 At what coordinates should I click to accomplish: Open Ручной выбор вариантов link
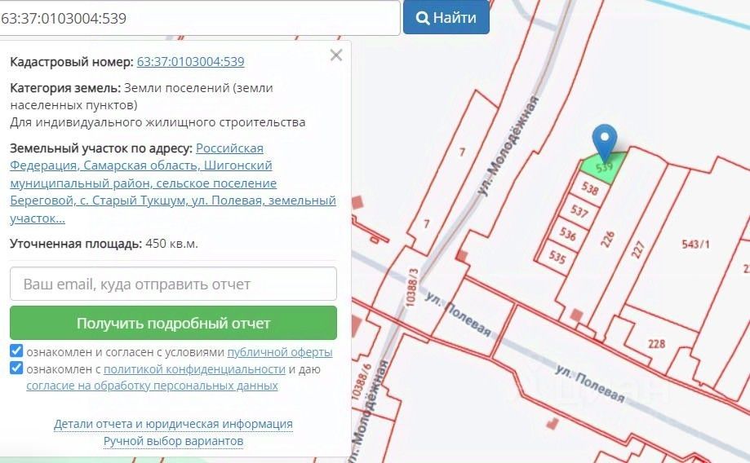(173, 441)
